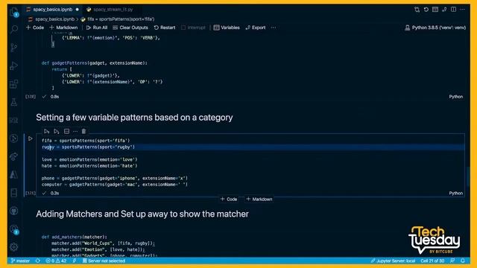Click line love = emotionPatterns(emotion='love')
Image resolution: width=477 pixels, height=268 pixels.
point(89,159)
